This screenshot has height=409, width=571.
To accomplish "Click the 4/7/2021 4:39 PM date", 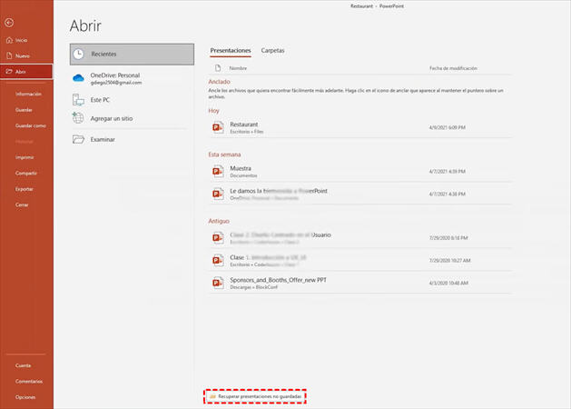I will click(x=448, y=172).
